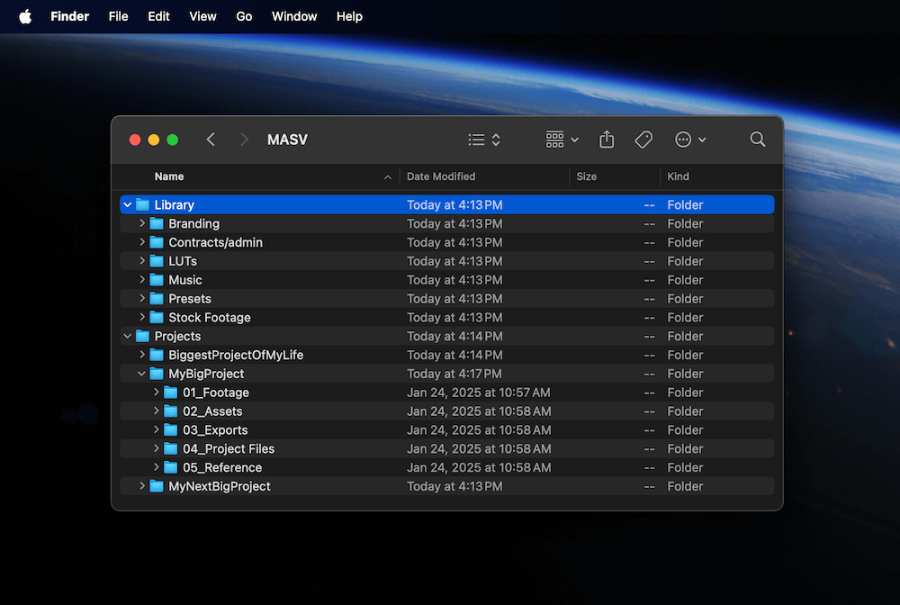This screenshot has height=605, width=900.
Task: Collapse the Projects folder
Action: (128, 337)
